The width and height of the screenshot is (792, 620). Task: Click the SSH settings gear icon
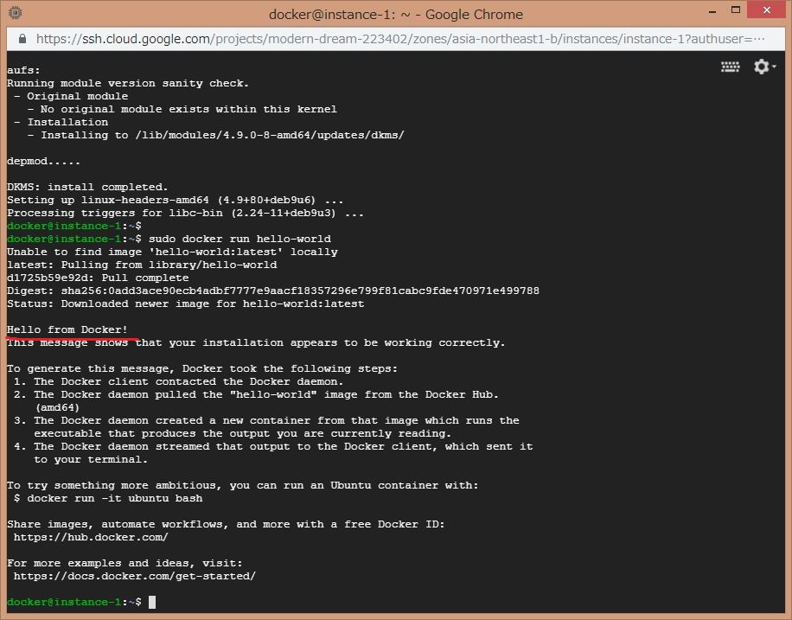(760, 67)
